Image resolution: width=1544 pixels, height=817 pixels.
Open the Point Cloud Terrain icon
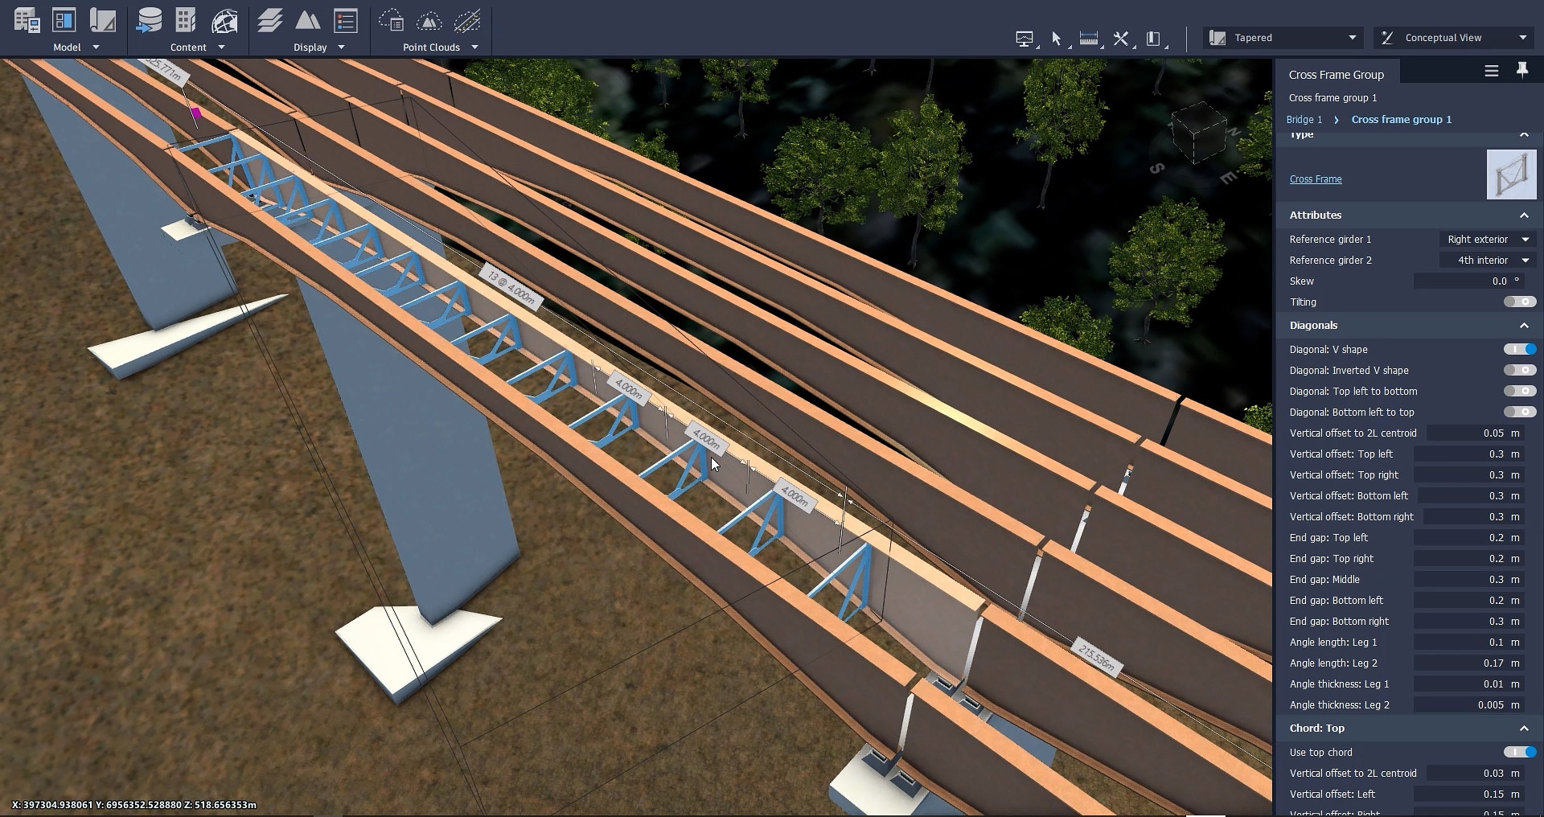429,21
